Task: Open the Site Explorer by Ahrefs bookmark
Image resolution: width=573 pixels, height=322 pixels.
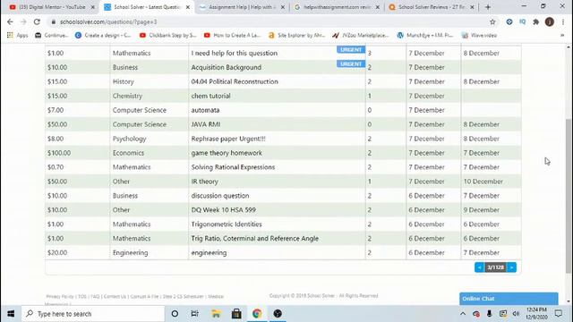Action: click(296, 36)
